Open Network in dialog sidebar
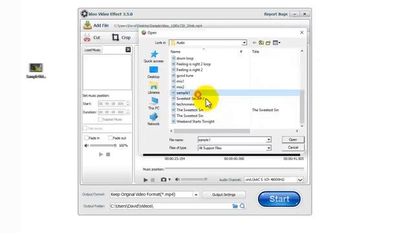The width and height of the screenshot is (414, 233). (x=154, y=119)
